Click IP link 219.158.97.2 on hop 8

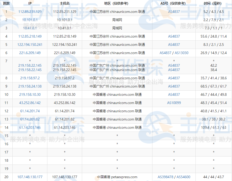click(x=30, y=78)
